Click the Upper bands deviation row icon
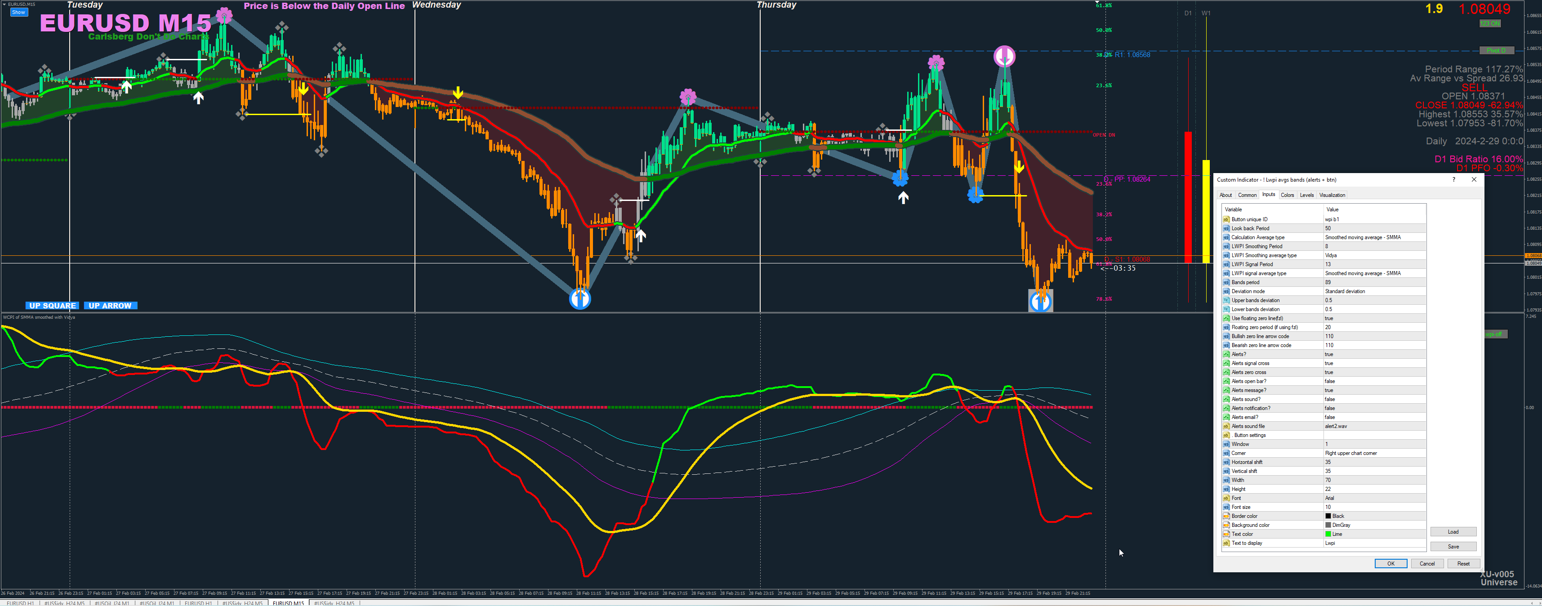This screenshot has height=606, width=1542. (x=1226, y=300)
